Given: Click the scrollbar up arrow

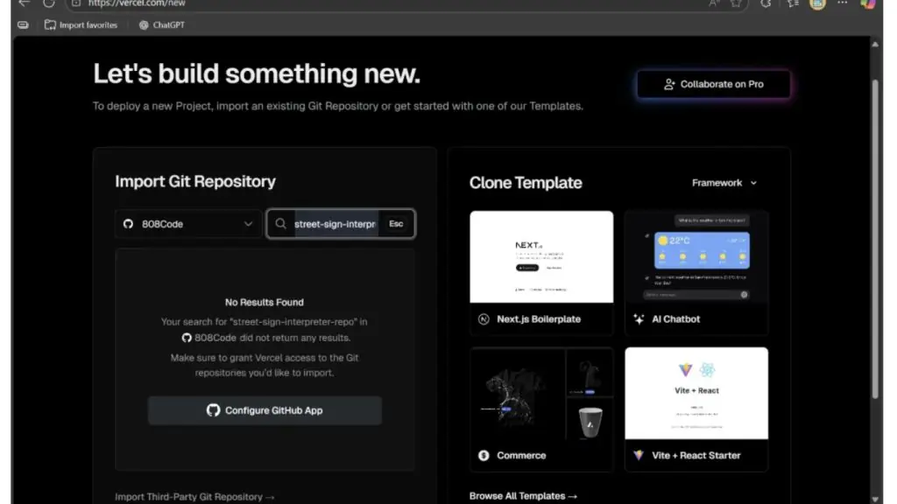Looking at the screenshot, I should (x=875, y=44).
